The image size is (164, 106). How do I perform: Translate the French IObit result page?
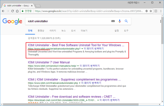point(91,83)
